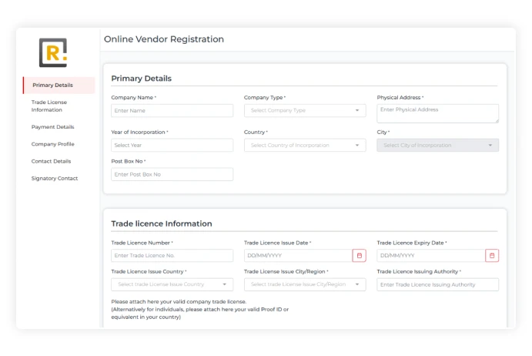This screenshot has width=532, height=356.
Task: Click the Trade Licence Number field
Action: point(172,255)
